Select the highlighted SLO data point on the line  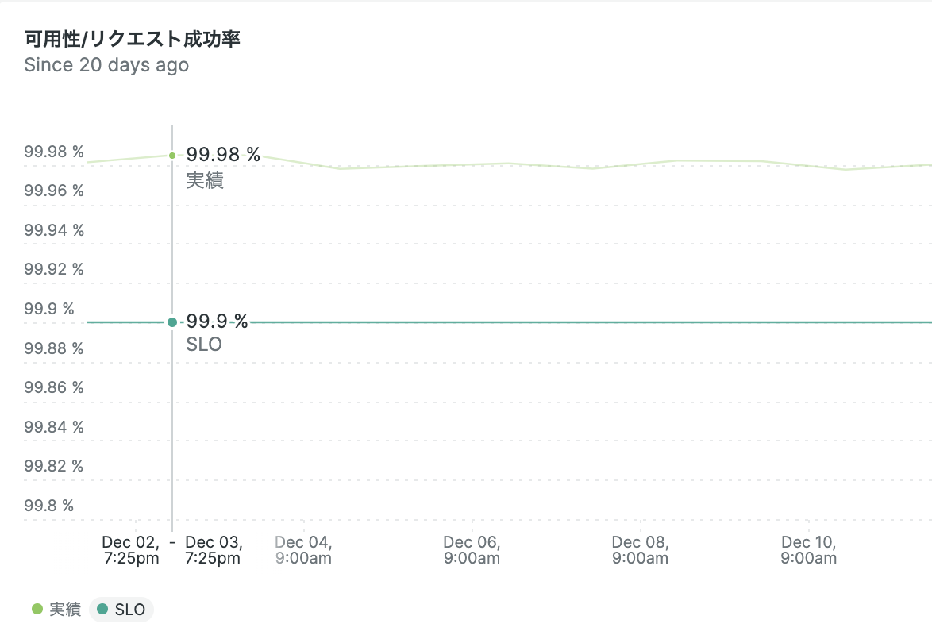pyautogui.click(x=172, y=322)
